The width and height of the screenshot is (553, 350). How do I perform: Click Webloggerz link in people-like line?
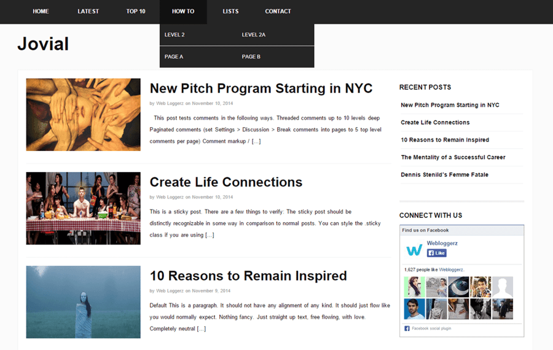coord(451,270)
